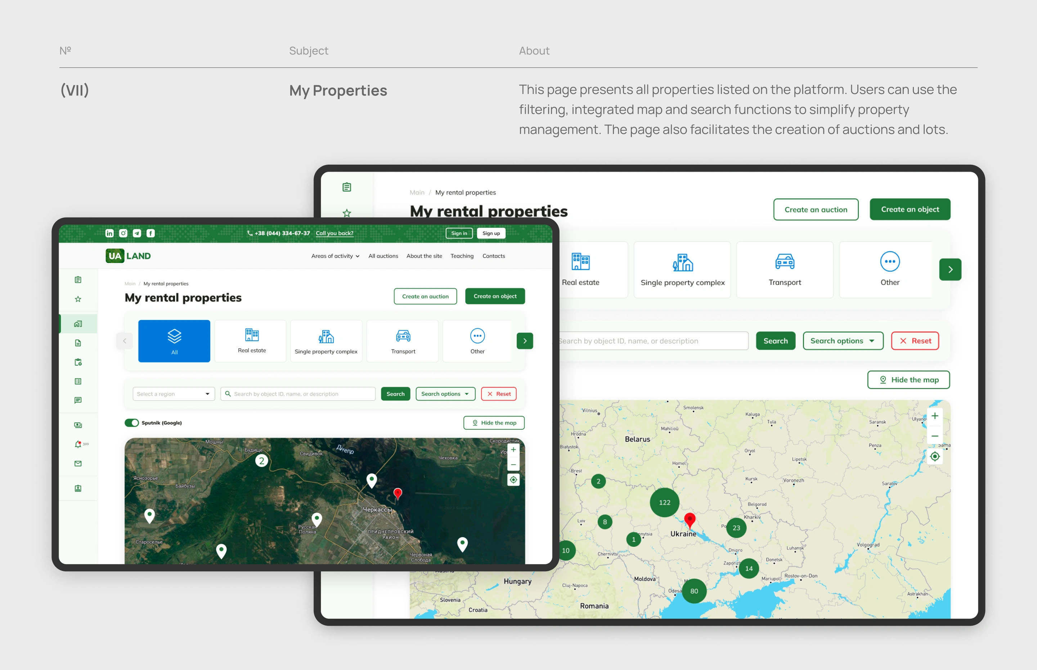The image size is (1037, 670).
Task: Click Hide the map in back tablet
Action: 909,380
